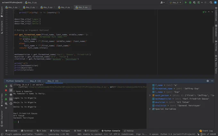218x136 pixels.
Task: Open the Structure tool window
Action: point(2,27)
